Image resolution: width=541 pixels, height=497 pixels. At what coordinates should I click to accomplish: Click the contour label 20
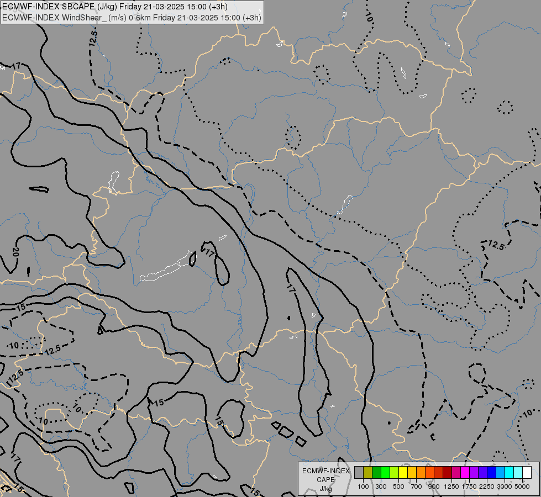click(x=15, y=252)
